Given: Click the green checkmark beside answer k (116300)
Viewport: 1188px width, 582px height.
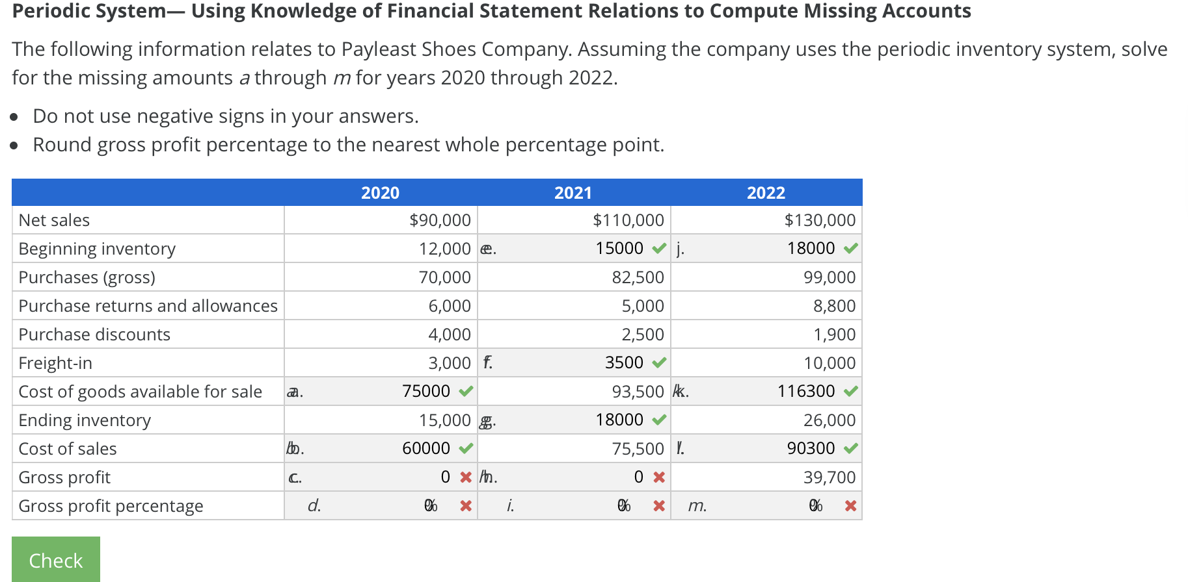Looking at the screenshot, I should click(850, 391).
